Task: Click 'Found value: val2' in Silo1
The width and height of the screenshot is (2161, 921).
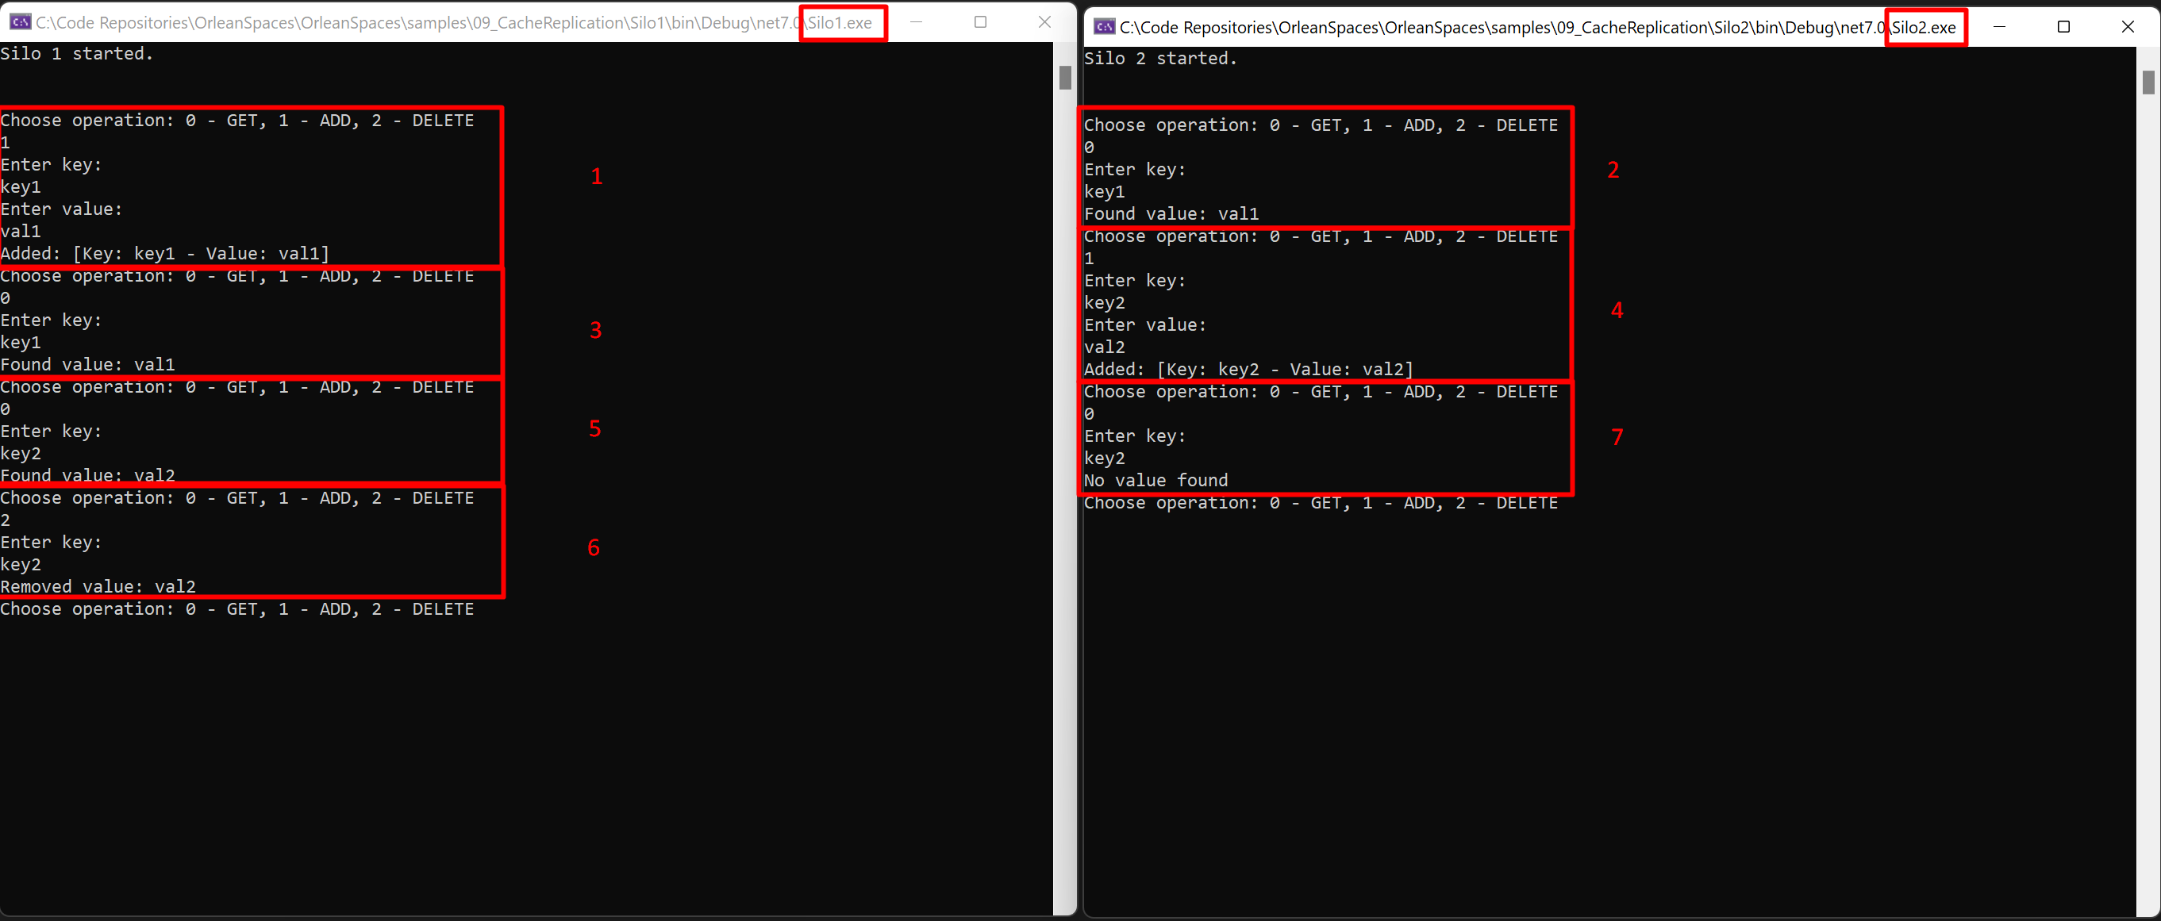Action: click(87, 476)
